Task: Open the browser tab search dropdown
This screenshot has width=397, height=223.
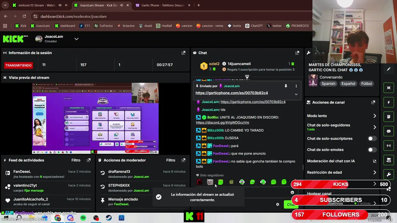Action: [x=5, y=5]
